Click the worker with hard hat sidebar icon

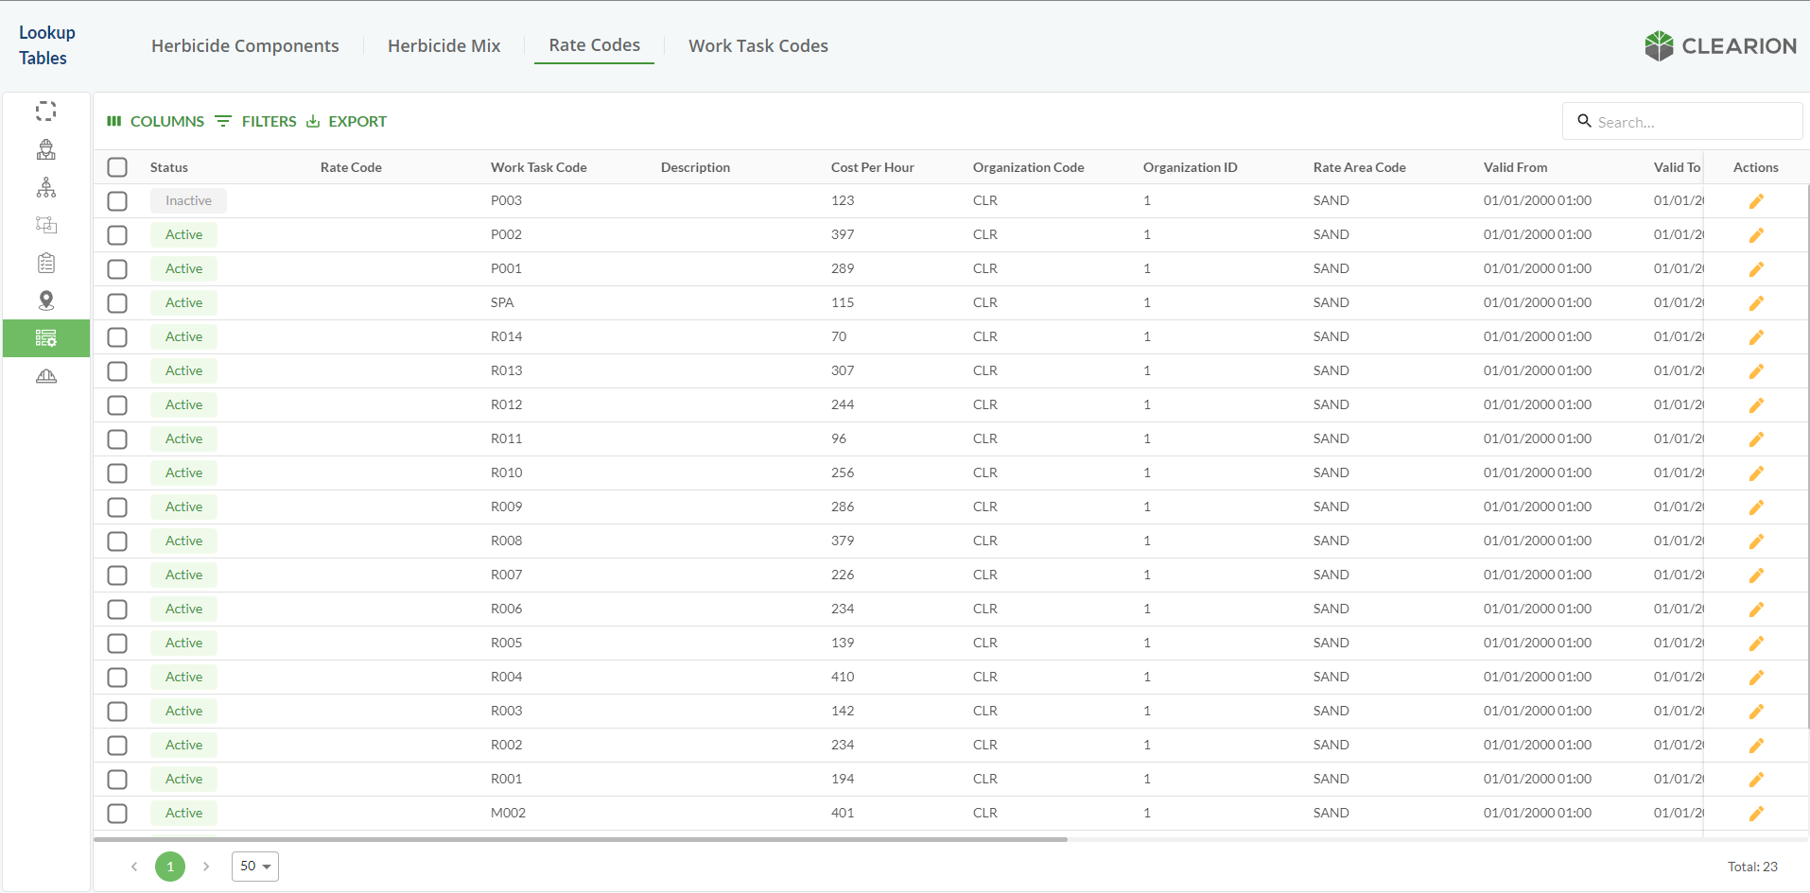45,149
